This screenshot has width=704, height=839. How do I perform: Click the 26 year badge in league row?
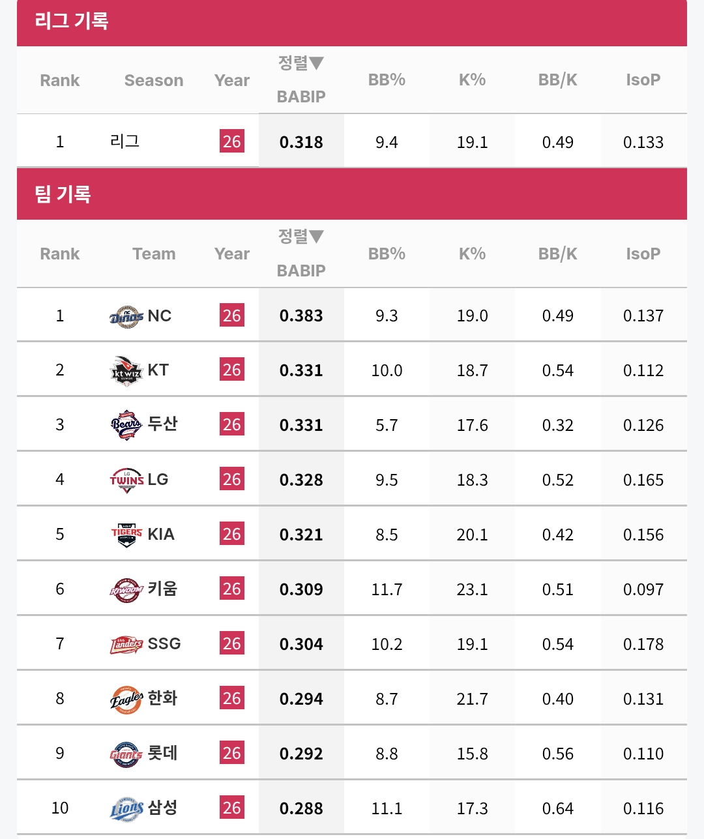[232, 141]
